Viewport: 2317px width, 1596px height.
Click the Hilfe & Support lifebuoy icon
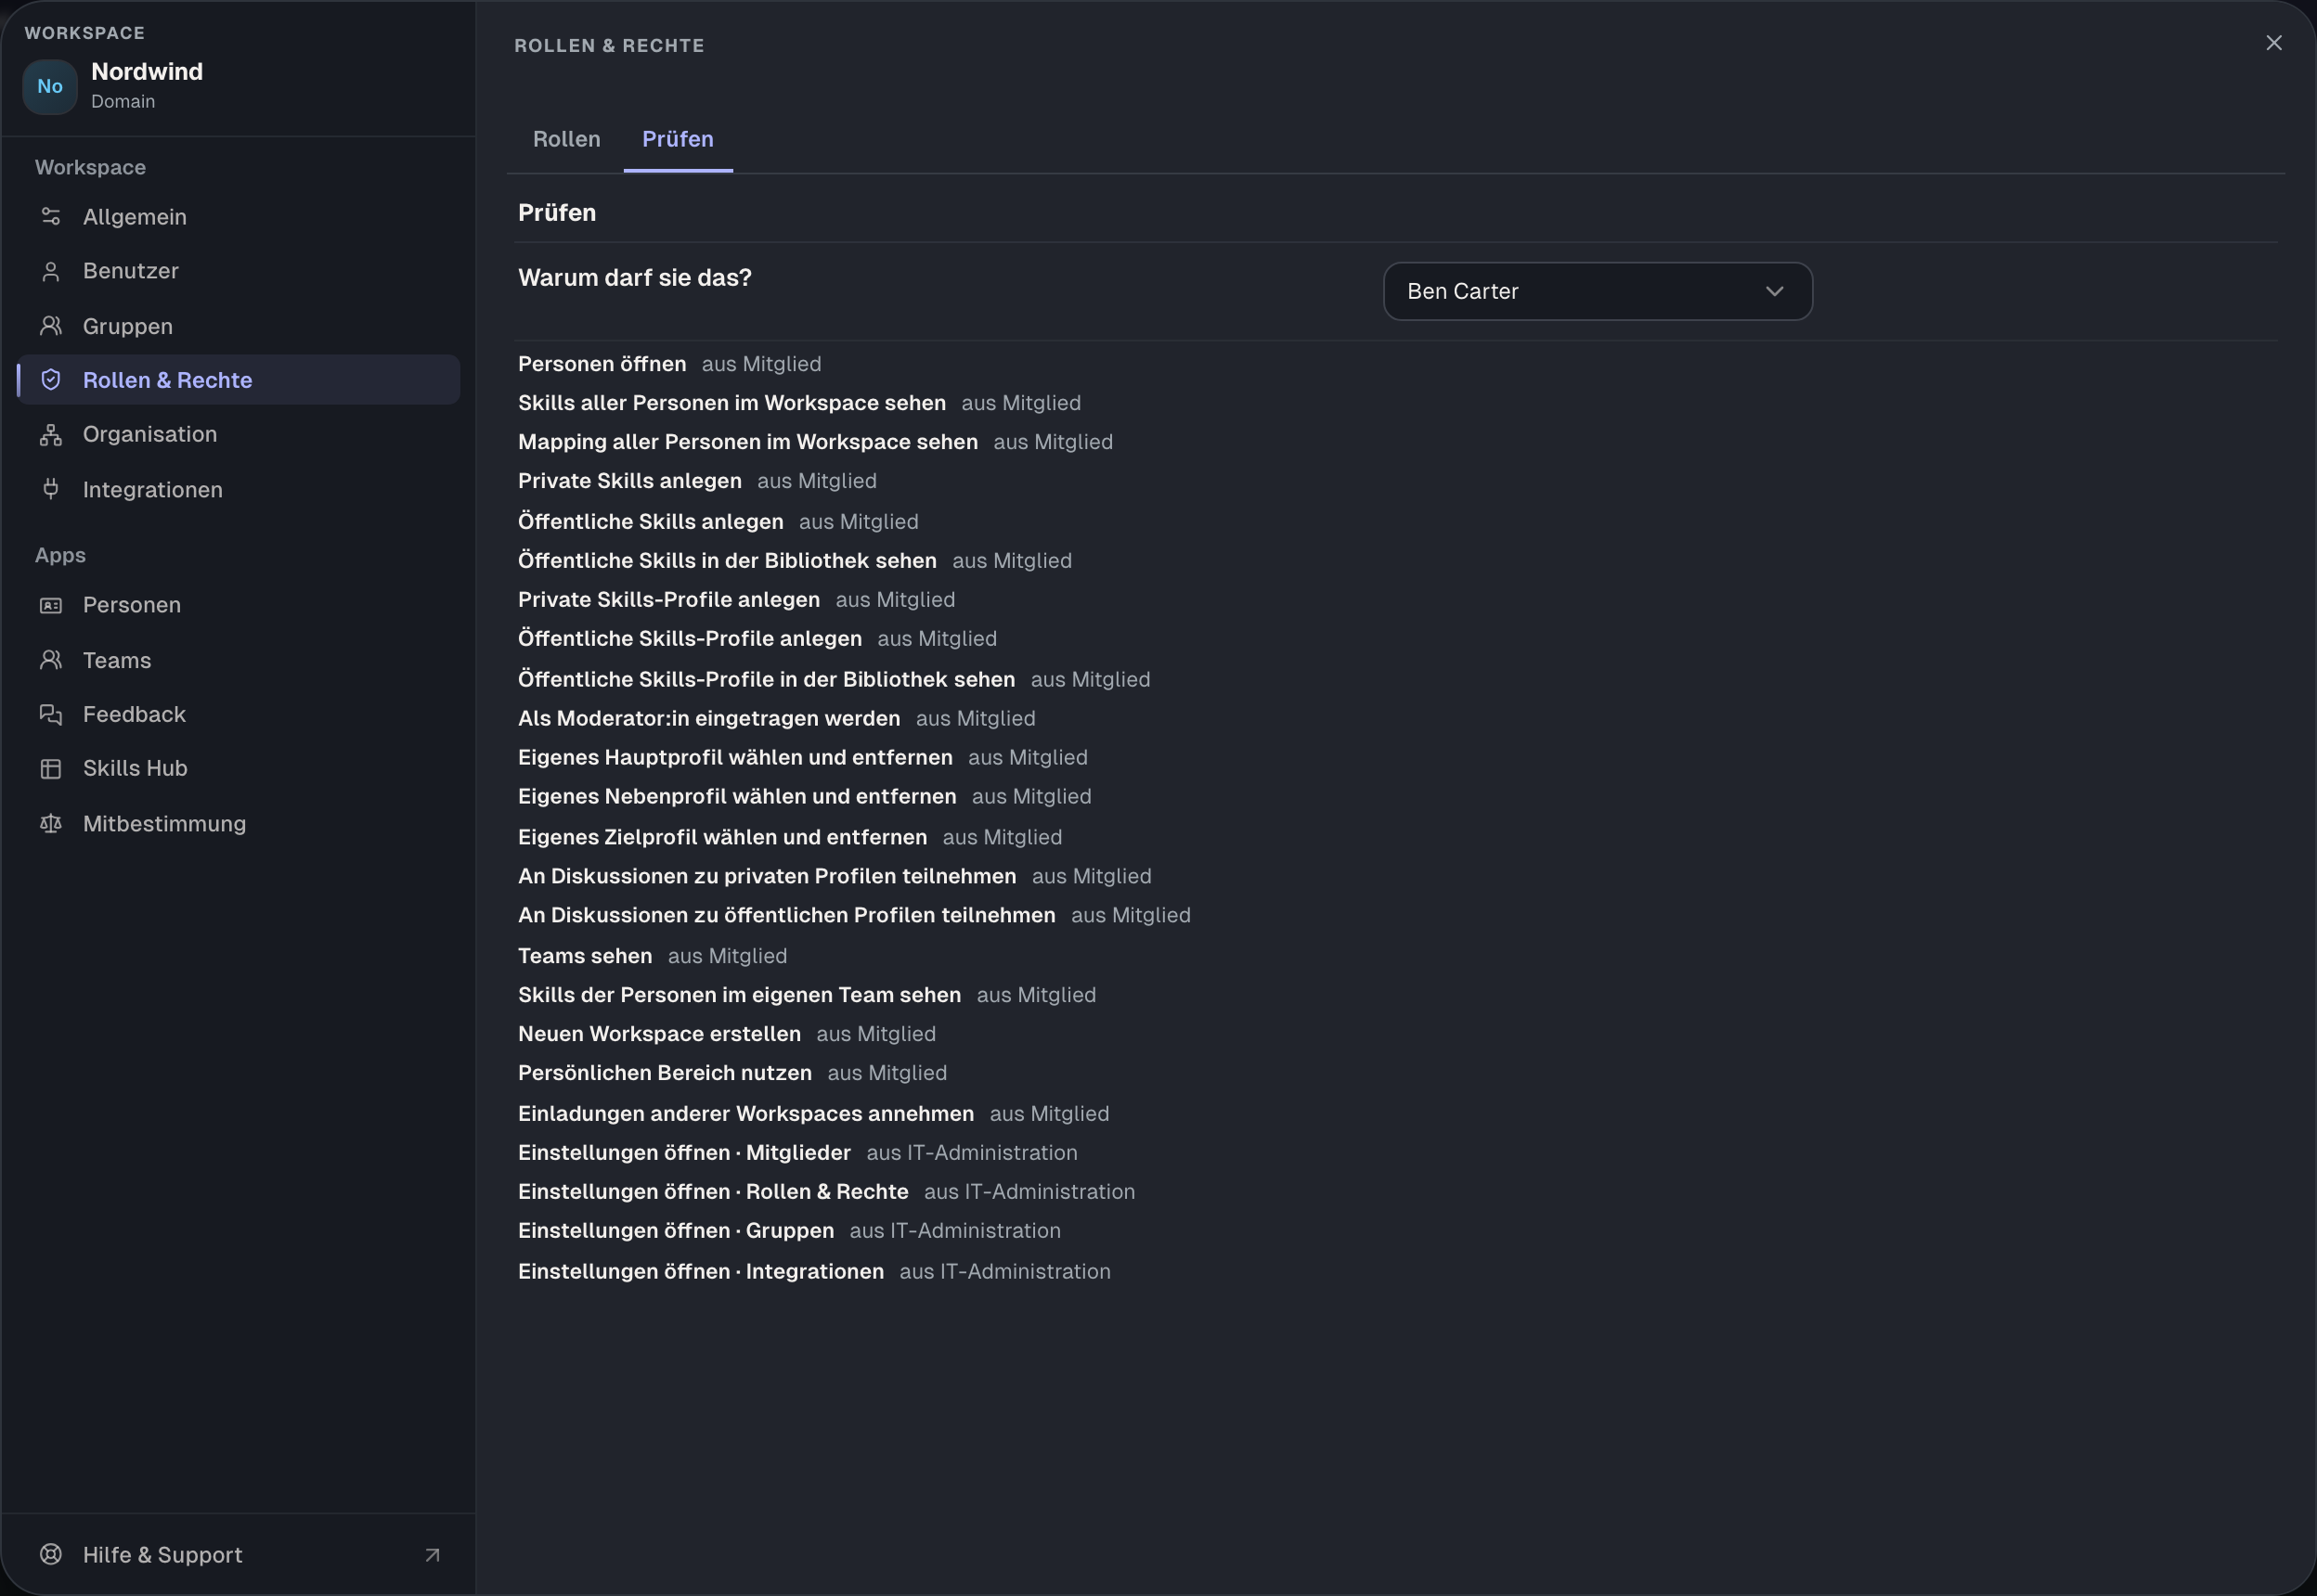pos(51,1554)
